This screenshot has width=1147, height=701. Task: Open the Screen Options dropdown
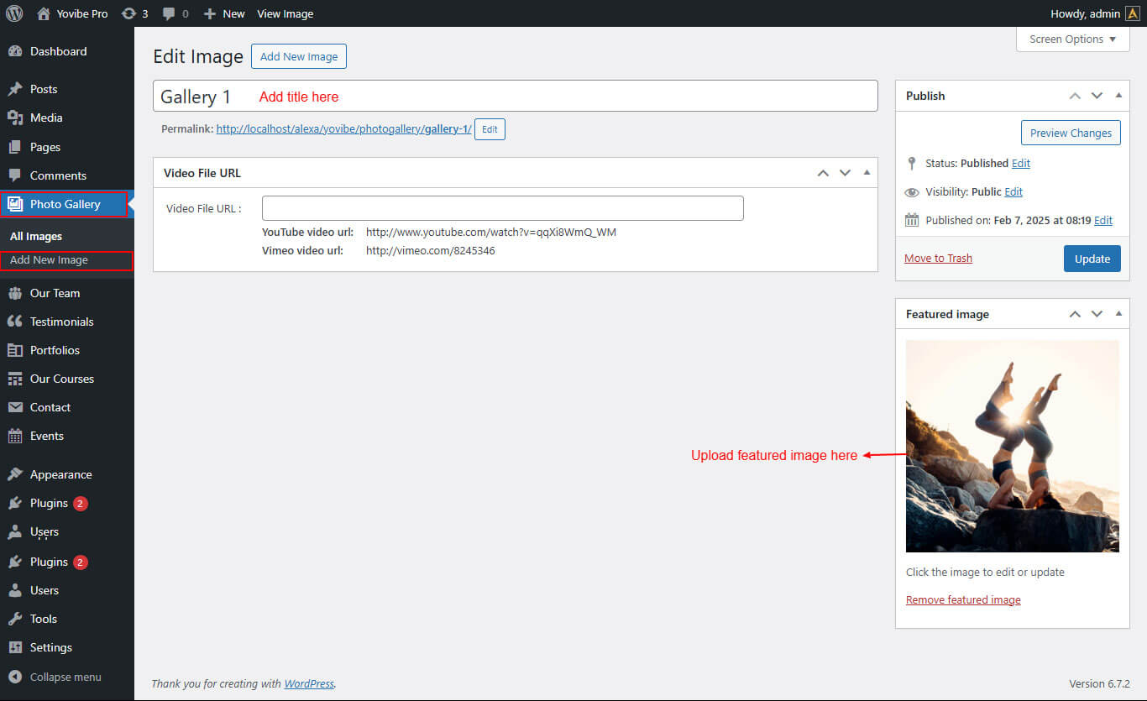coord(1072,39)
